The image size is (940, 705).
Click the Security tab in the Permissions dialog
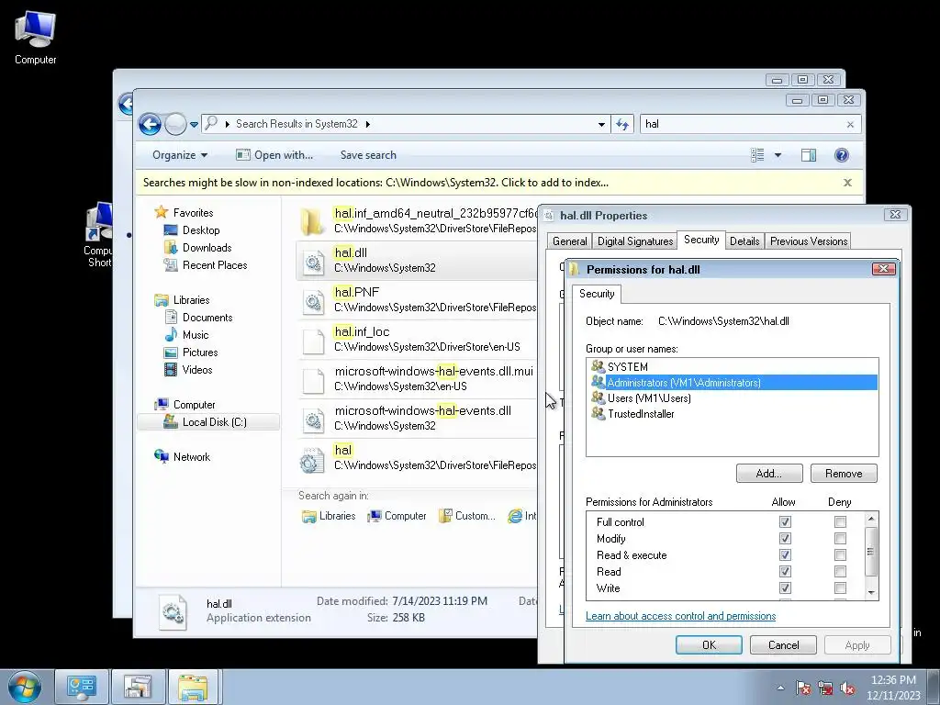pyautogui.click(x=597, y=293)
